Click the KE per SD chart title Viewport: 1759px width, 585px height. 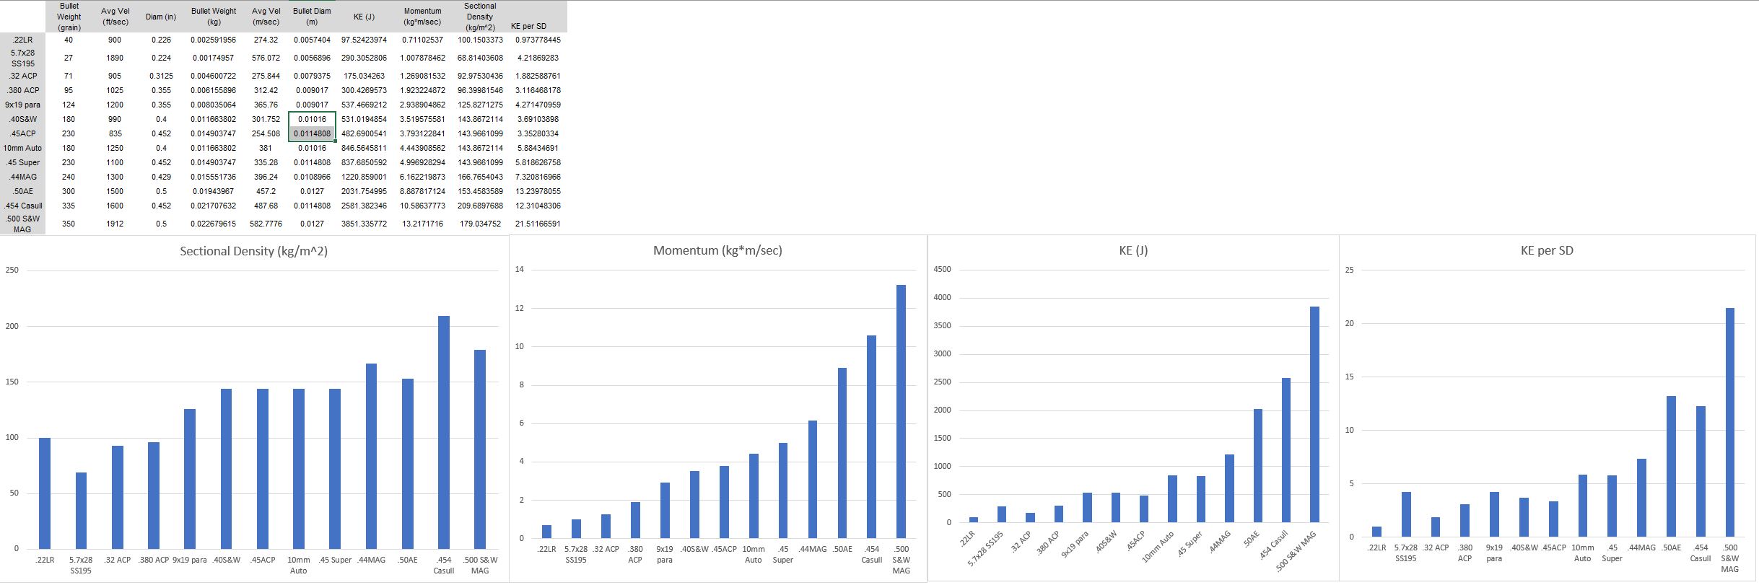point(1547,250)
